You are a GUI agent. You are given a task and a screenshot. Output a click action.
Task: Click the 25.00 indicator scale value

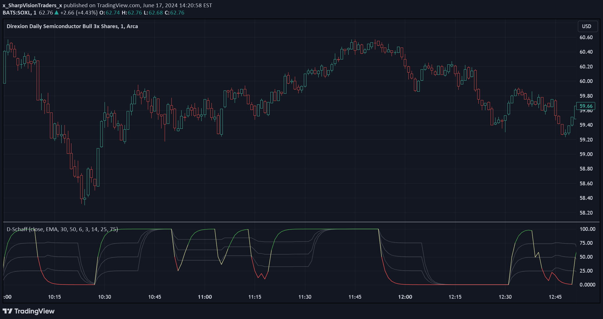point(586,271)
